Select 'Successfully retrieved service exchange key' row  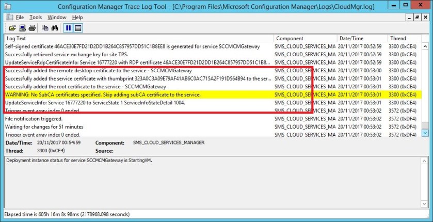click(x=213, y=54)
